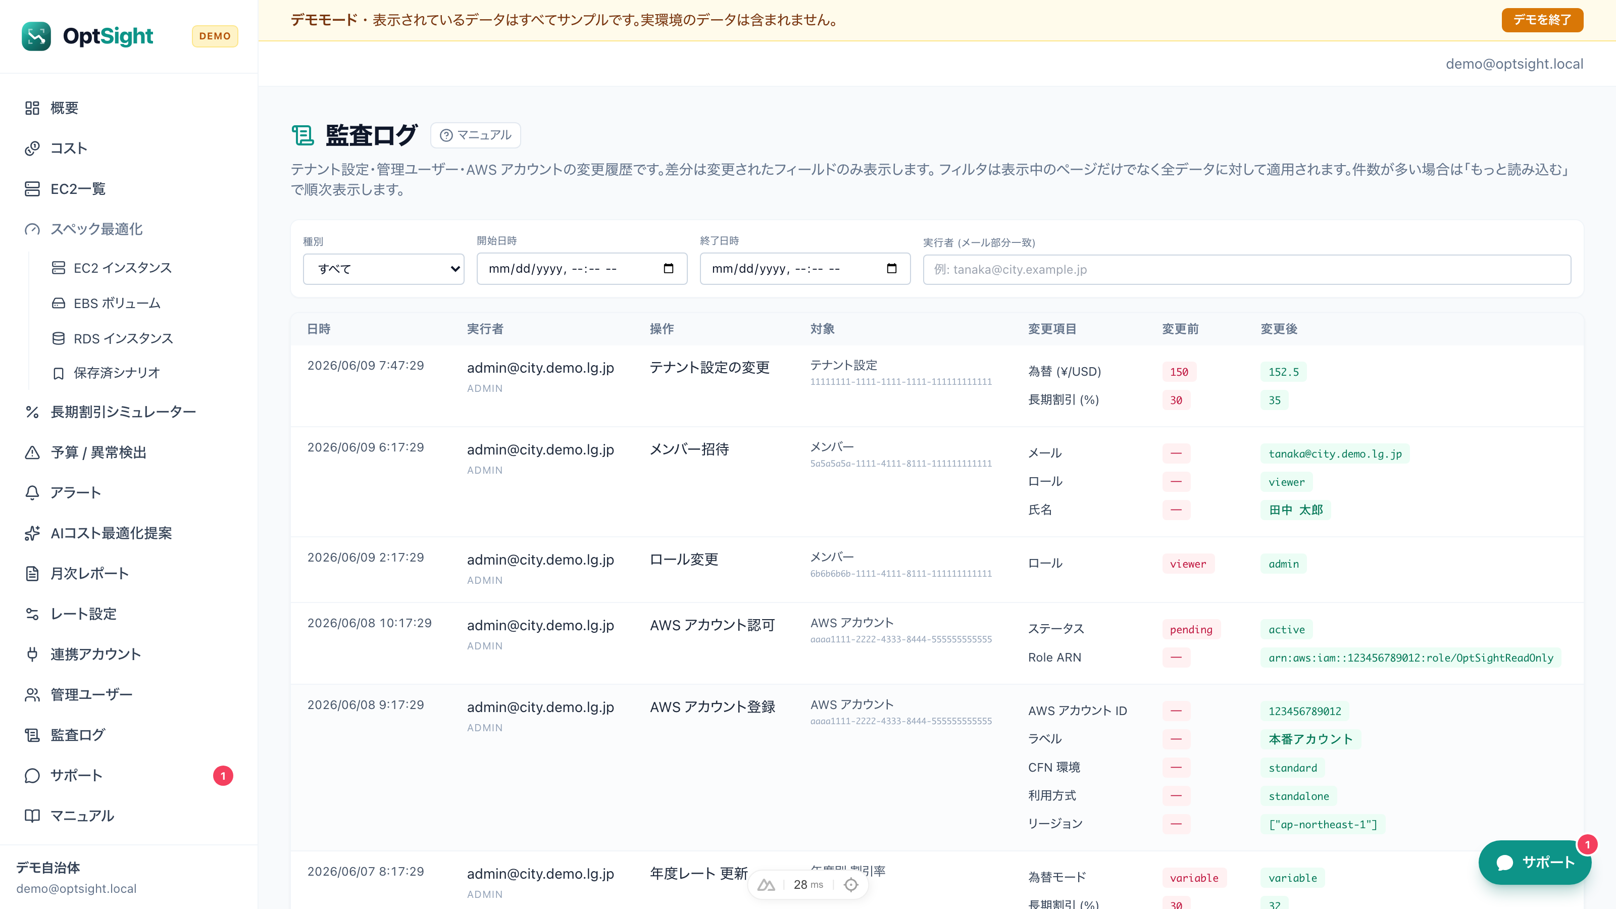Click the サポート chat bubble icon in sidebar

(x=32, y=775)
